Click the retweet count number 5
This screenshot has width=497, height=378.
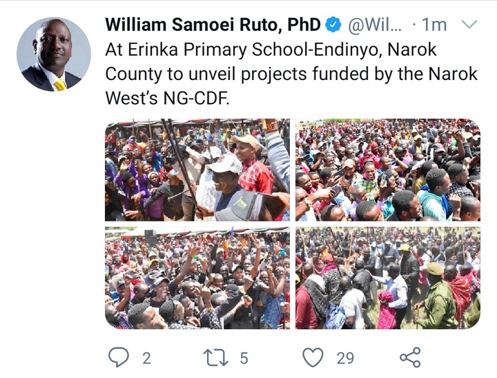point(244,359)
